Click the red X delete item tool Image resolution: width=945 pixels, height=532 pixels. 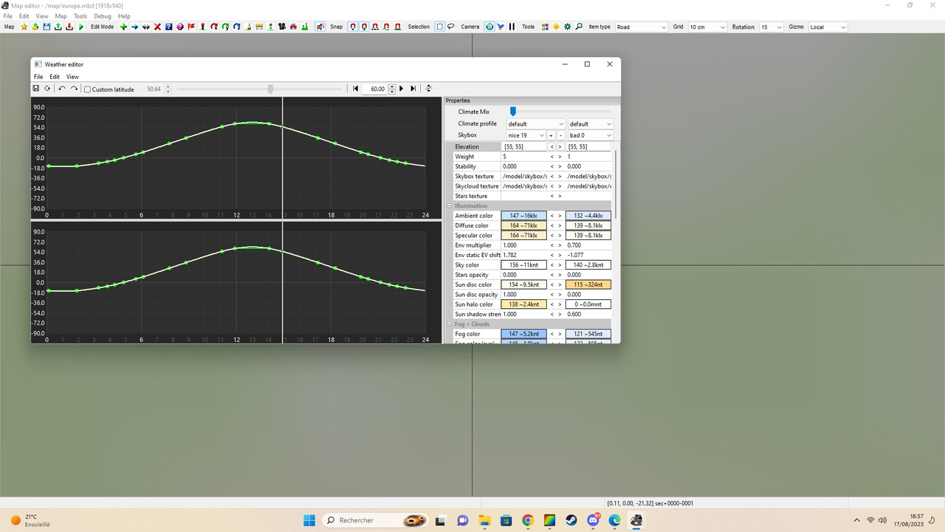click(157, 27)
